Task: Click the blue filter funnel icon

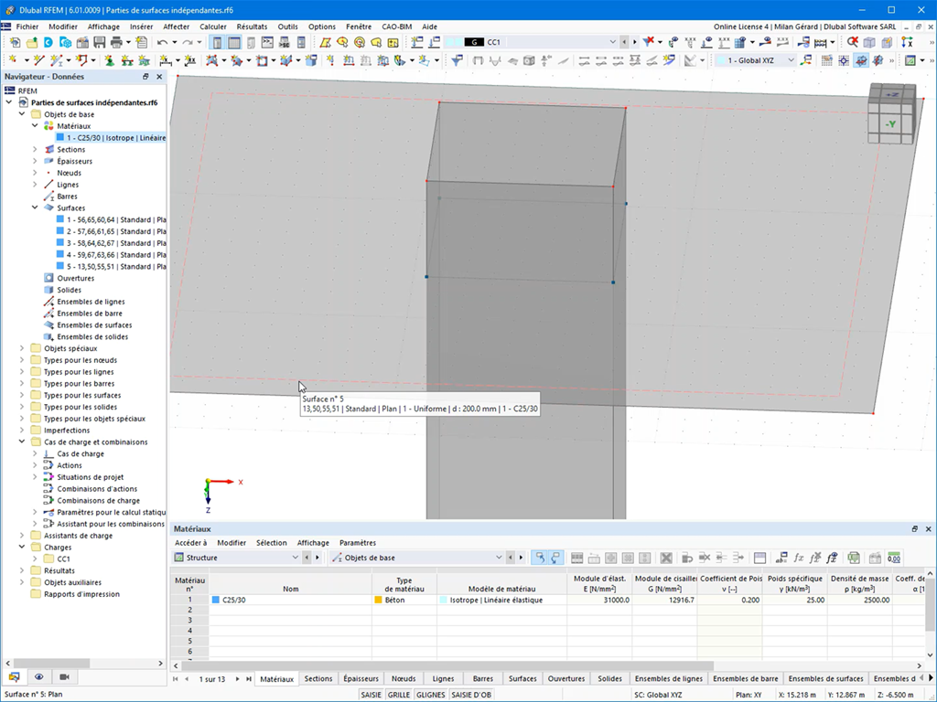Action: [457, 60]
